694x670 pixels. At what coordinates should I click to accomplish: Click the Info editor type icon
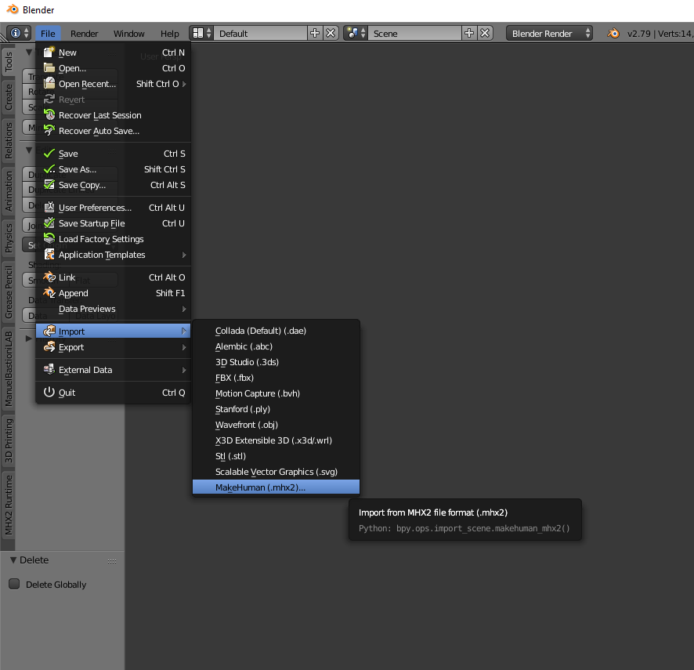(19, 33)
